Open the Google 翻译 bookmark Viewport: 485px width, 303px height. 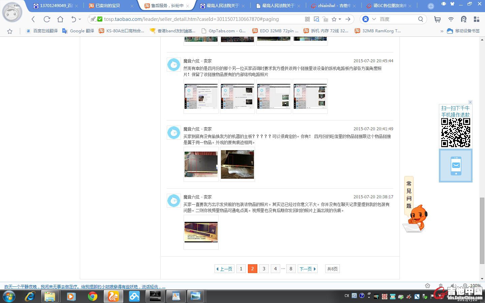click(x=78, y=31)
